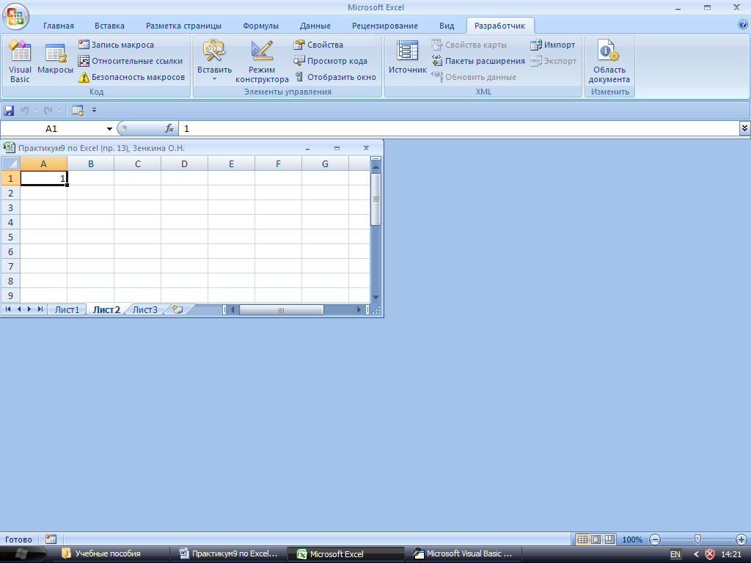Click the EN language indicator
This screenshot has width=751, height=563.
pos(675,554)
